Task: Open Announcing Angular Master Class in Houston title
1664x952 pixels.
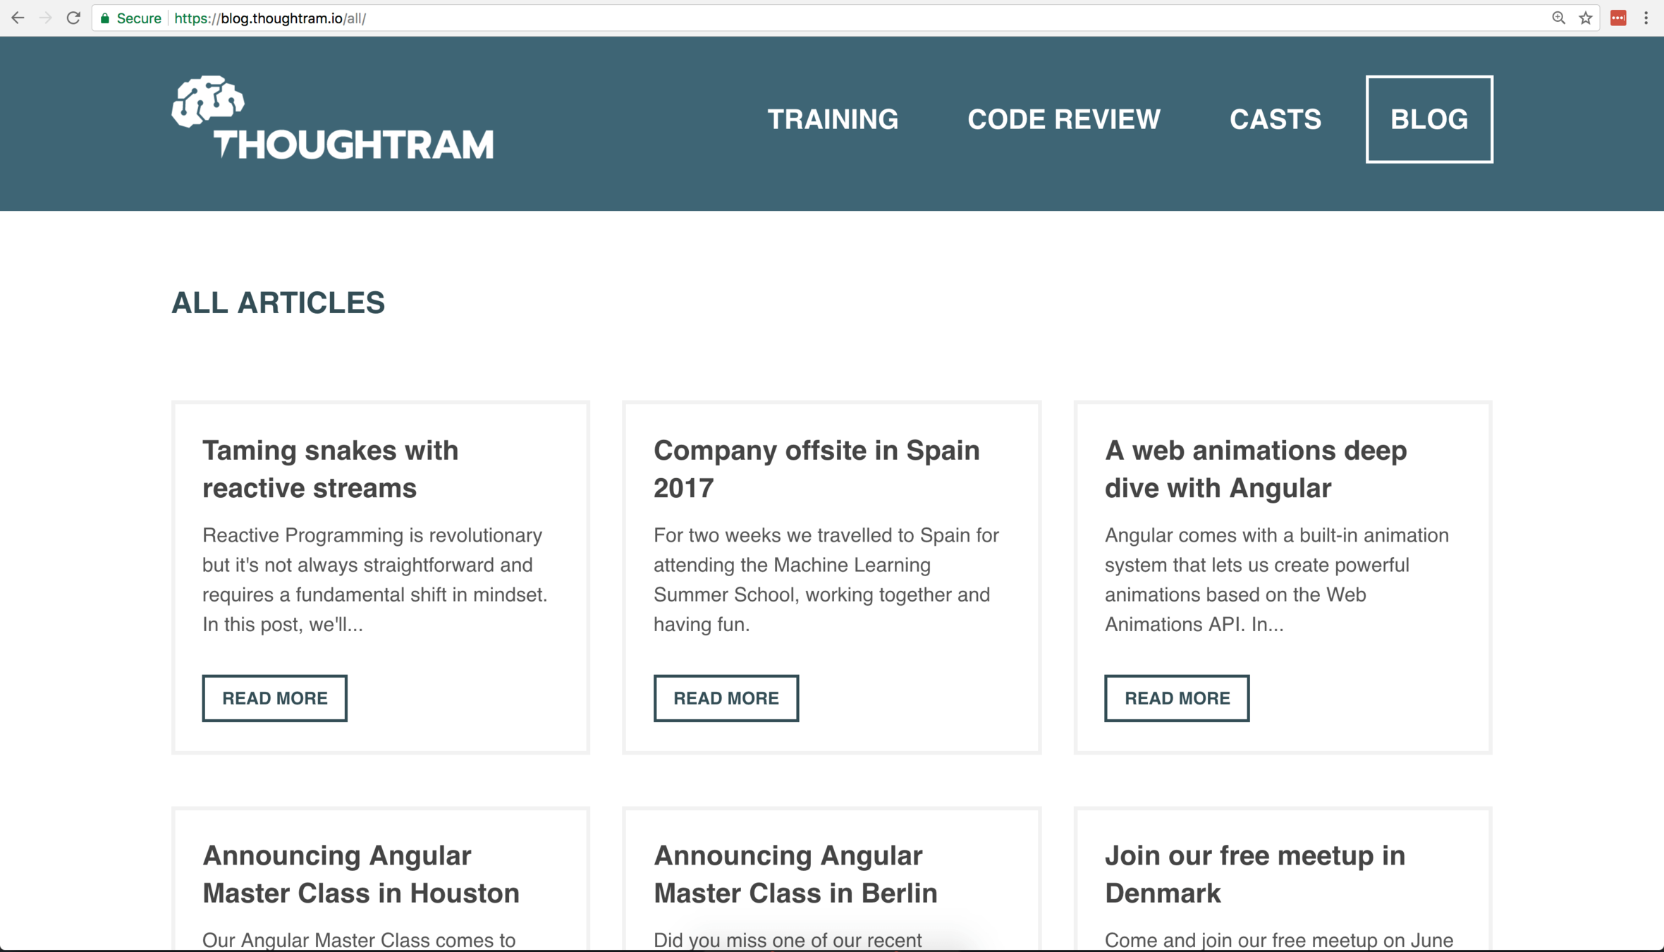Action: tap(360, 874)
